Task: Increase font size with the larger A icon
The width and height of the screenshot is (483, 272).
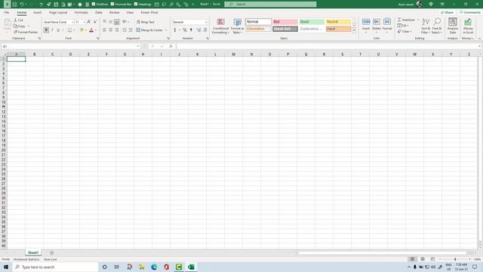Action: coord(89,22)
